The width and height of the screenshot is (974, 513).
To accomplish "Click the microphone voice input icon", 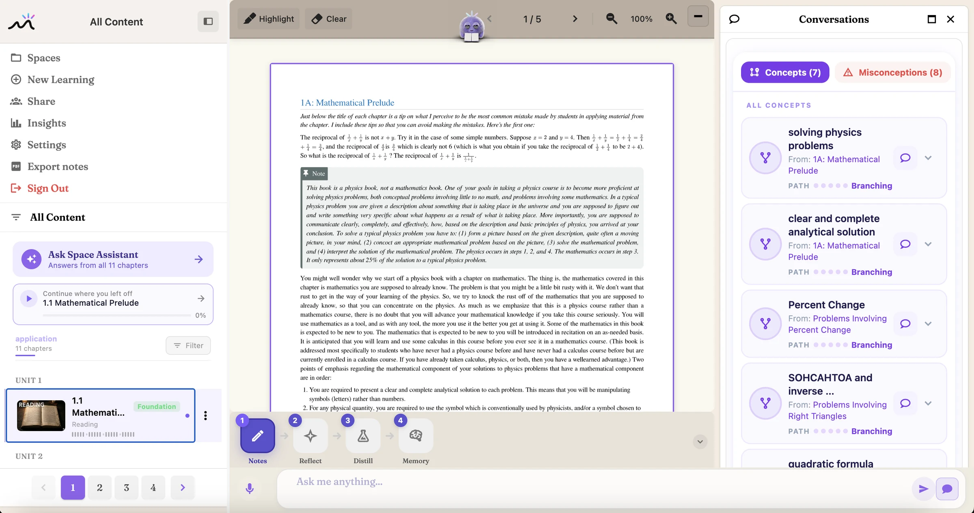I will point(250,488).
